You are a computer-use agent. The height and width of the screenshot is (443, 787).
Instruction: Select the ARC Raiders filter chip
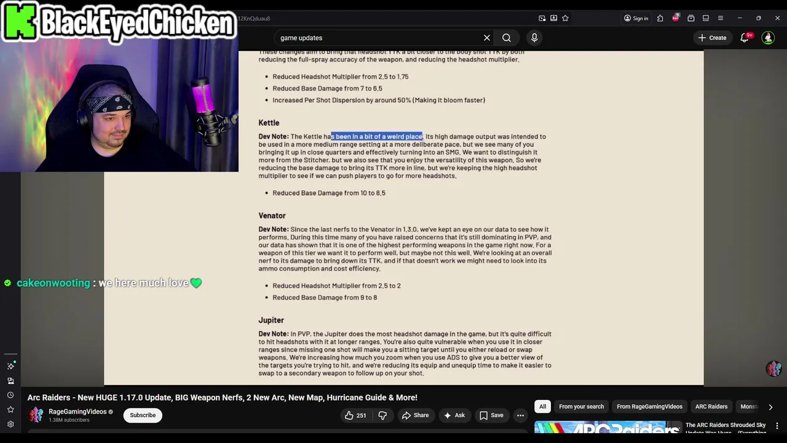[711, 407]
